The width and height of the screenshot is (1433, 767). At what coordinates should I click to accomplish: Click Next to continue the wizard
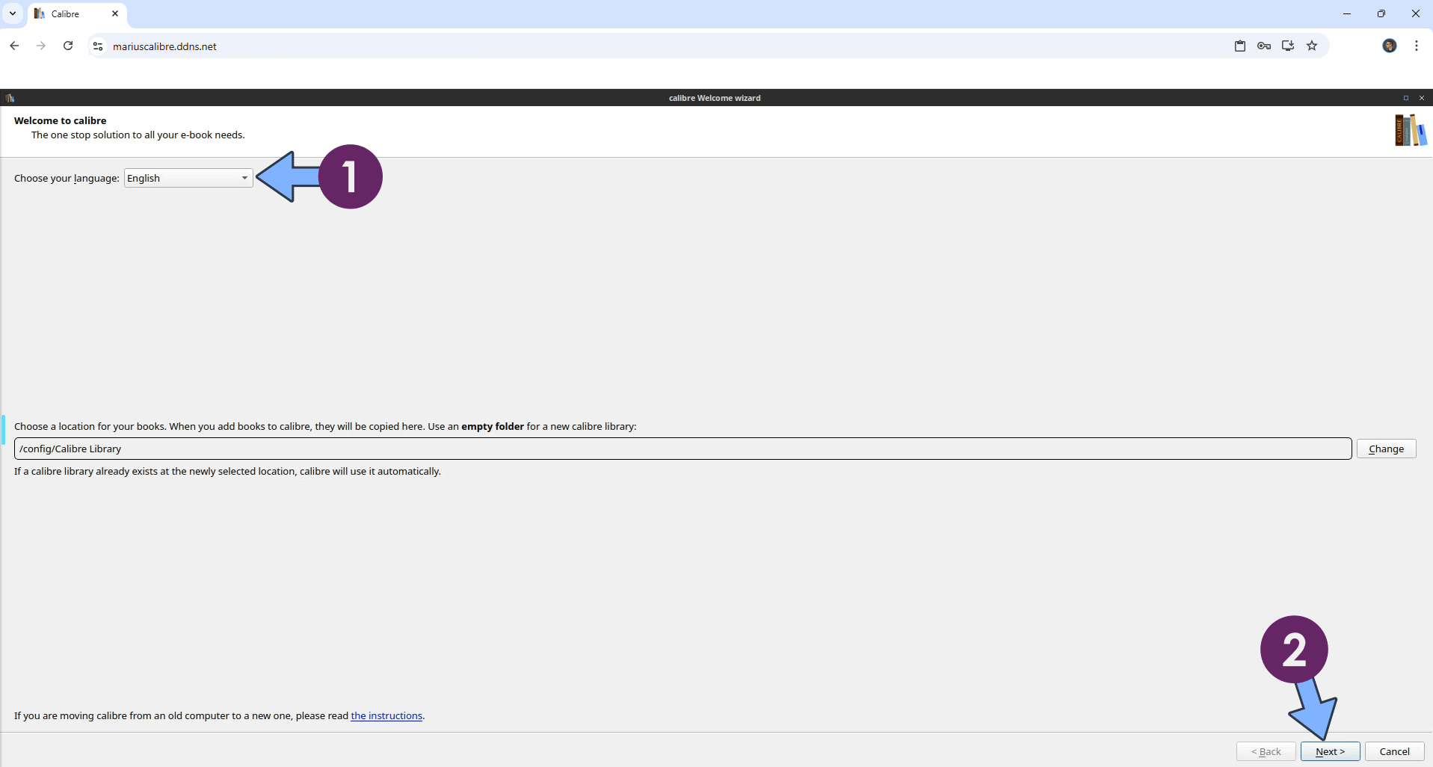click(x=1330, y=751)
